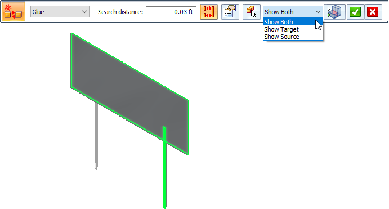Cancel with the red X button
Viewport: 389px width, 209px height.
tap(373, 12)
